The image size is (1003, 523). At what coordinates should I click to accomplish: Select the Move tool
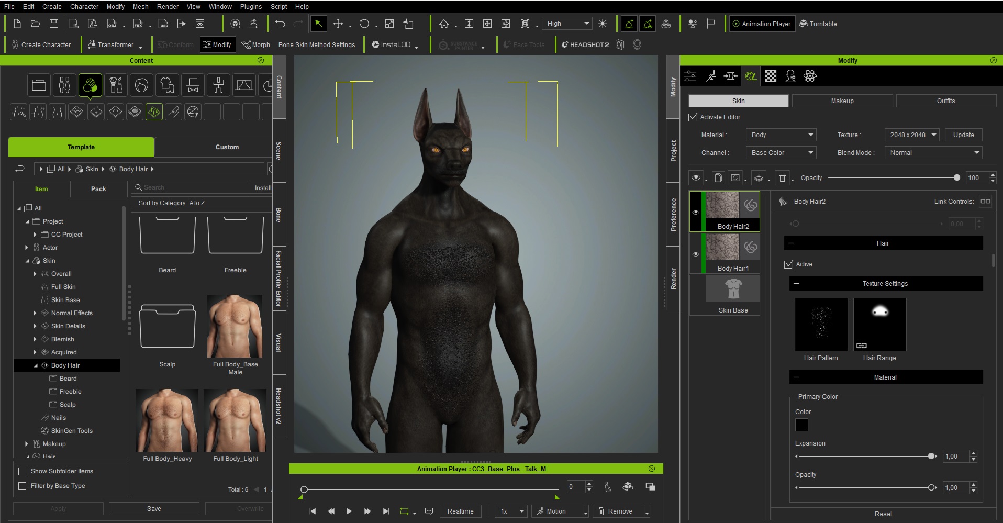(338, 24)
